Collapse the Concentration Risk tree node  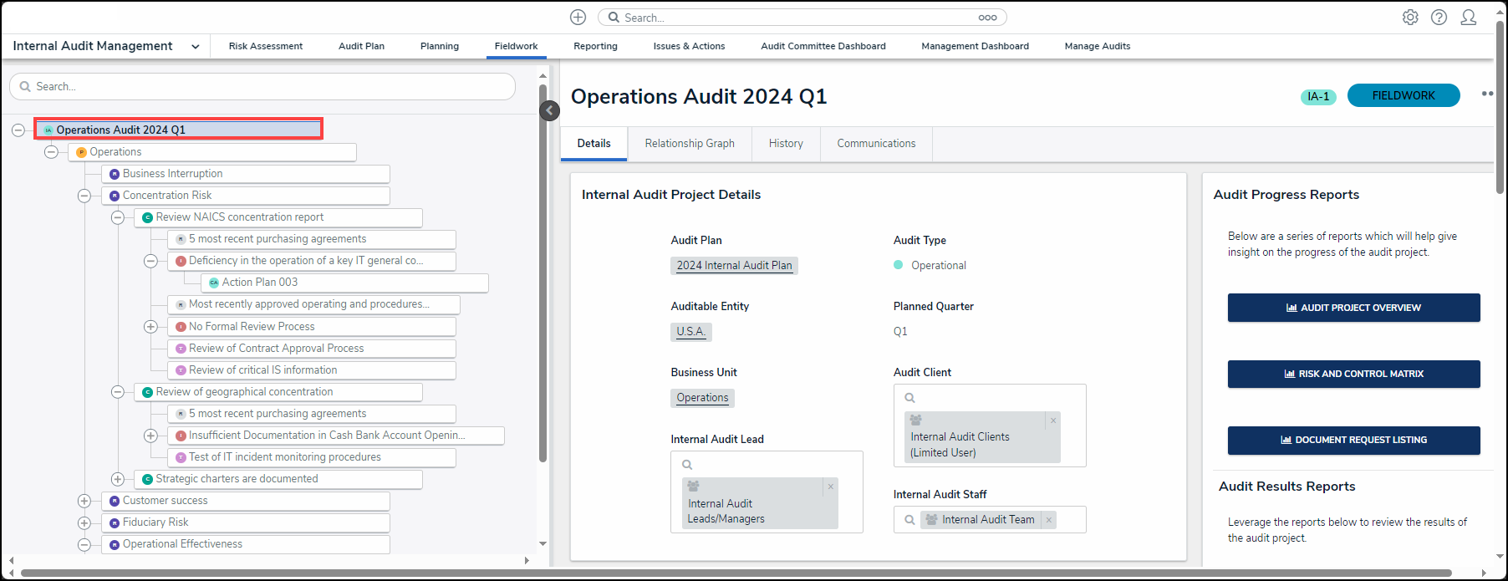84,196
